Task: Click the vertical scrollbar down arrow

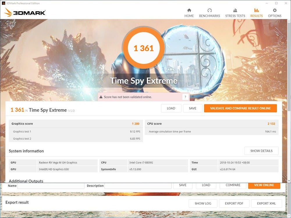Action: coord(289,181)
